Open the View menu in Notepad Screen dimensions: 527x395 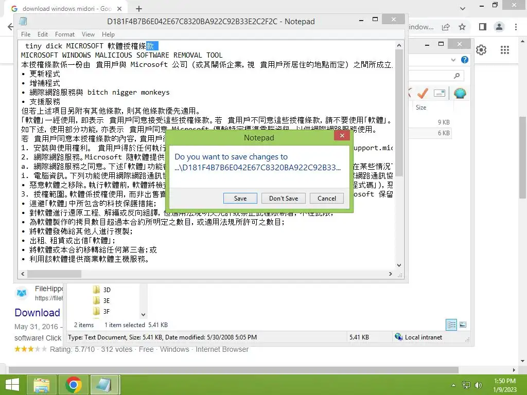[88, 34]
